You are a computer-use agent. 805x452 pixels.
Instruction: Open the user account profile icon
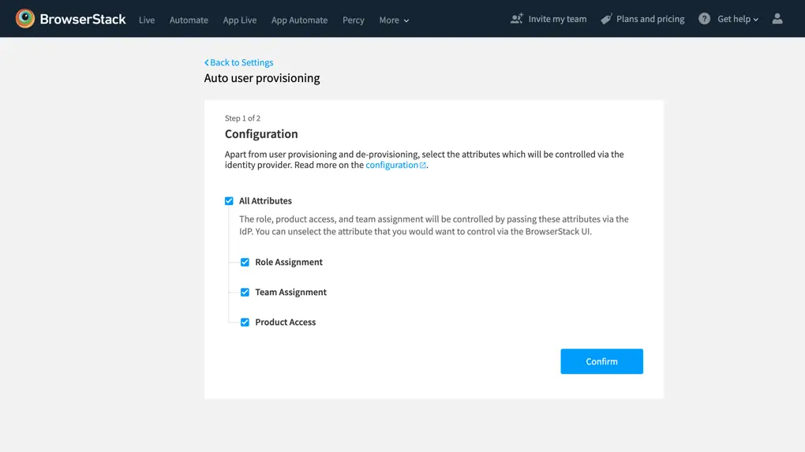tap(777, 19)
